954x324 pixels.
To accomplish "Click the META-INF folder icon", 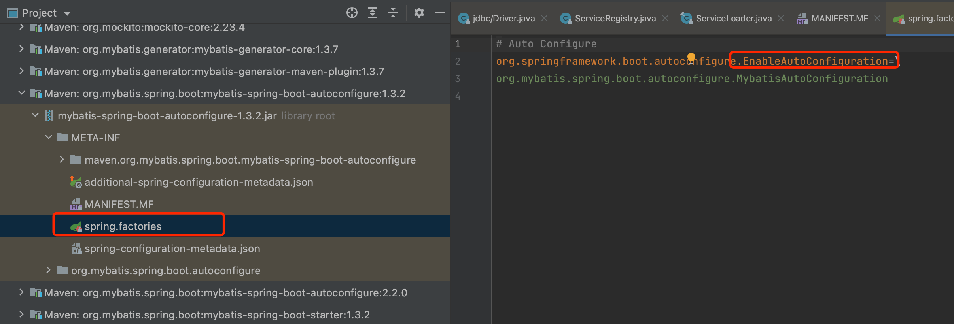I will [x=62, y=138].
